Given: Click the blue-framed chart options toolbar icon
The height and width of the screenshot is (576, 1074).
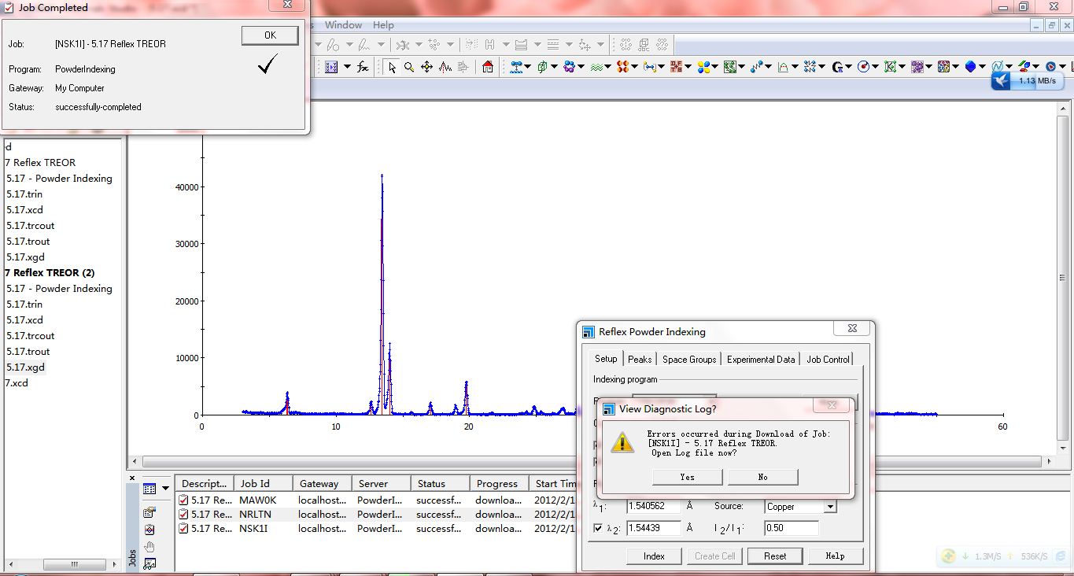Looking at the screenshot, I should (x=331, y=67).
